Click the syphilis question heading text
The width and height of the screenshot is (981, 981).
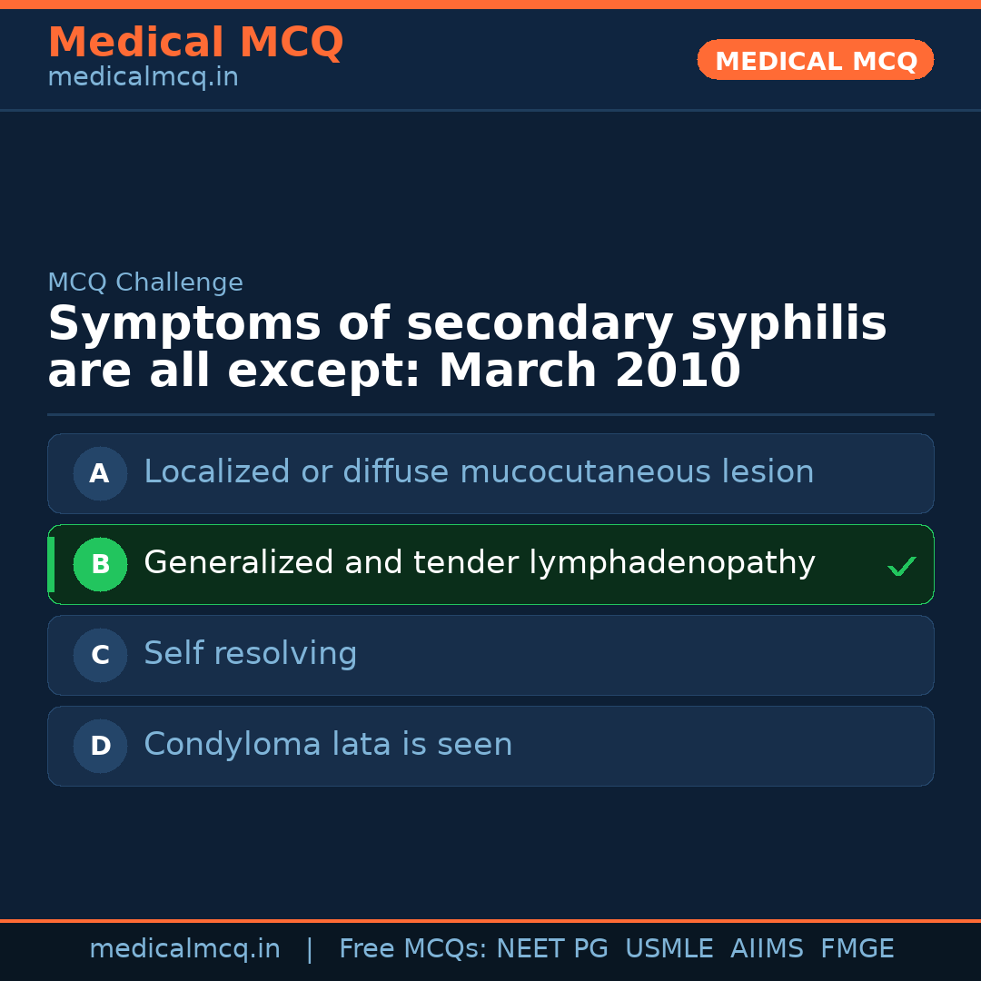[x=467, y=347]
